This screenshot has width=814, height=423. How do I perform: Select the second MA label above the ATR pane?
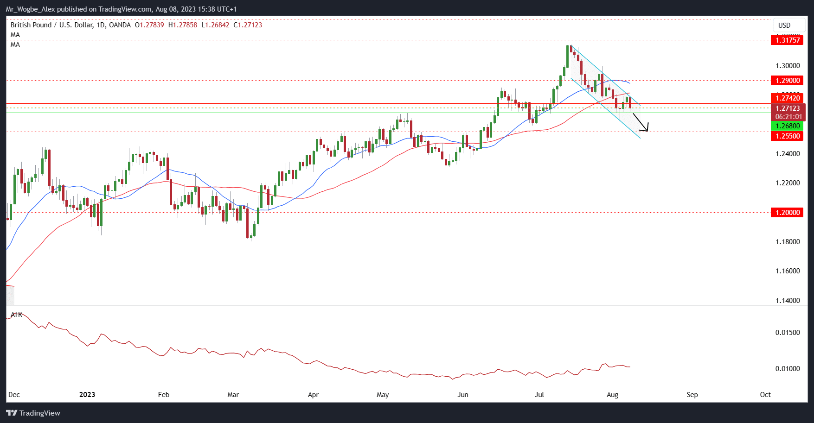(x=15, y=44)
